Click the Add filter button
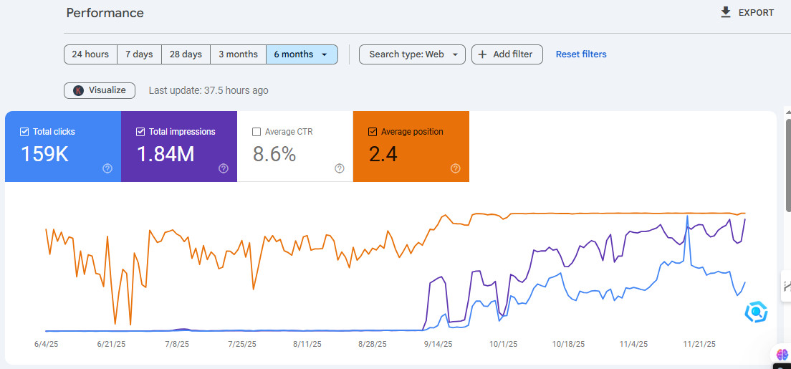Viewport: 791px width, 369px height. pyautogui.click(x=507, y=54)
